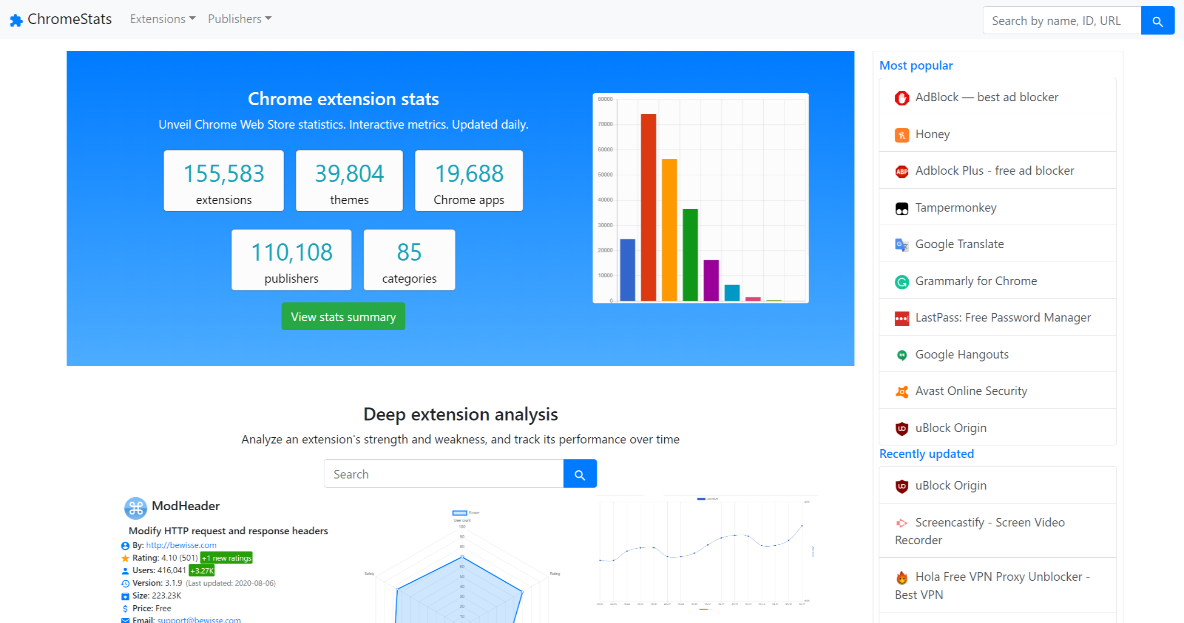
Task: Open LastPass: Free Password Manager entry
Action: tap(998, 317)
